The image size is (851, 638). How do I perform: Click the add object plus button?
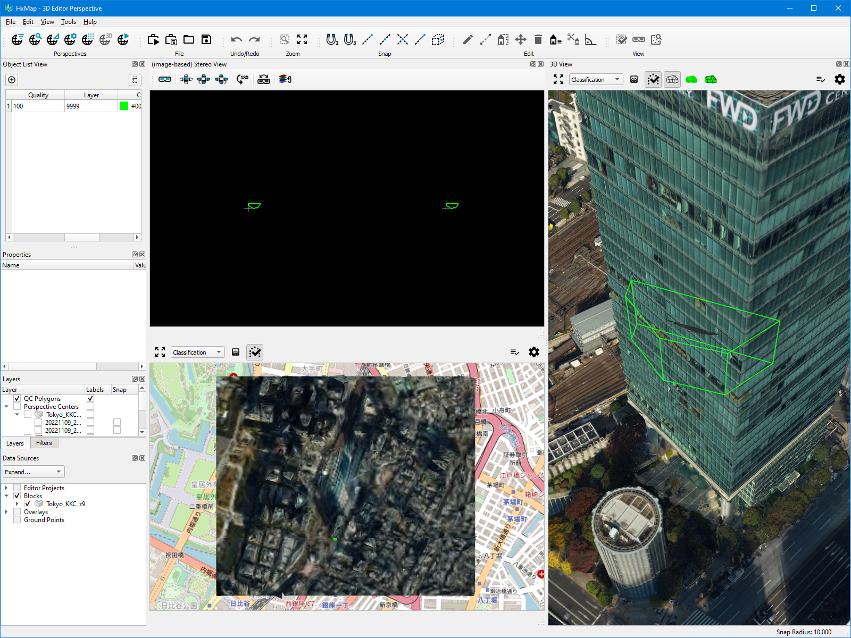[x=12, y=80]
